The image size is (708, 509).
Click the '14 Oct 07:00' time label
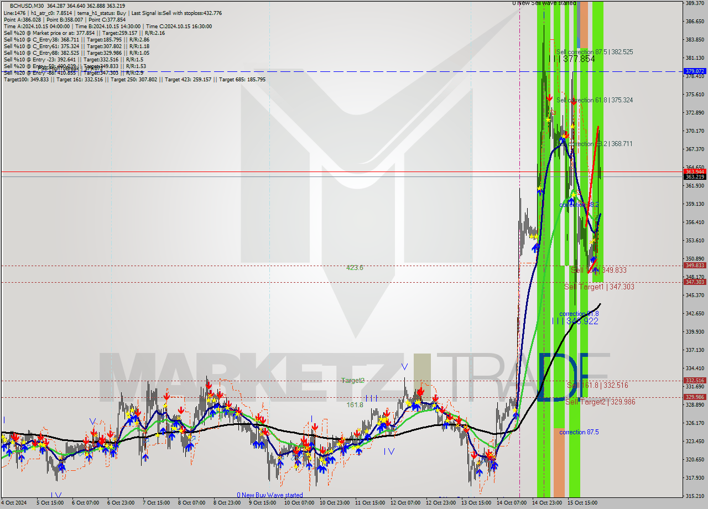(512, 503)
